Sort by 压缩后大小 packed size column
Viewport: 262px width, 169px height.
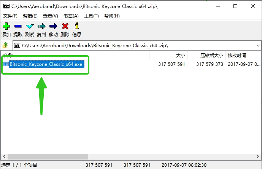point(206,56)
